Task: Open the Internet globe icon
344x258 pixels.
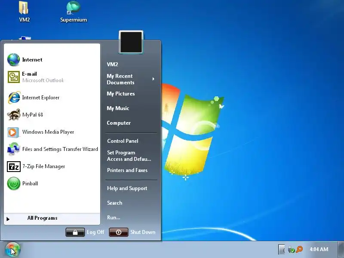Action: coord(13,60)
